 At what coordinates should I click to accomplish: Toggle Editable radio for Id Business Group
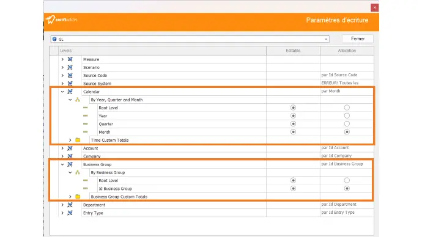click(x=293, y=188)
